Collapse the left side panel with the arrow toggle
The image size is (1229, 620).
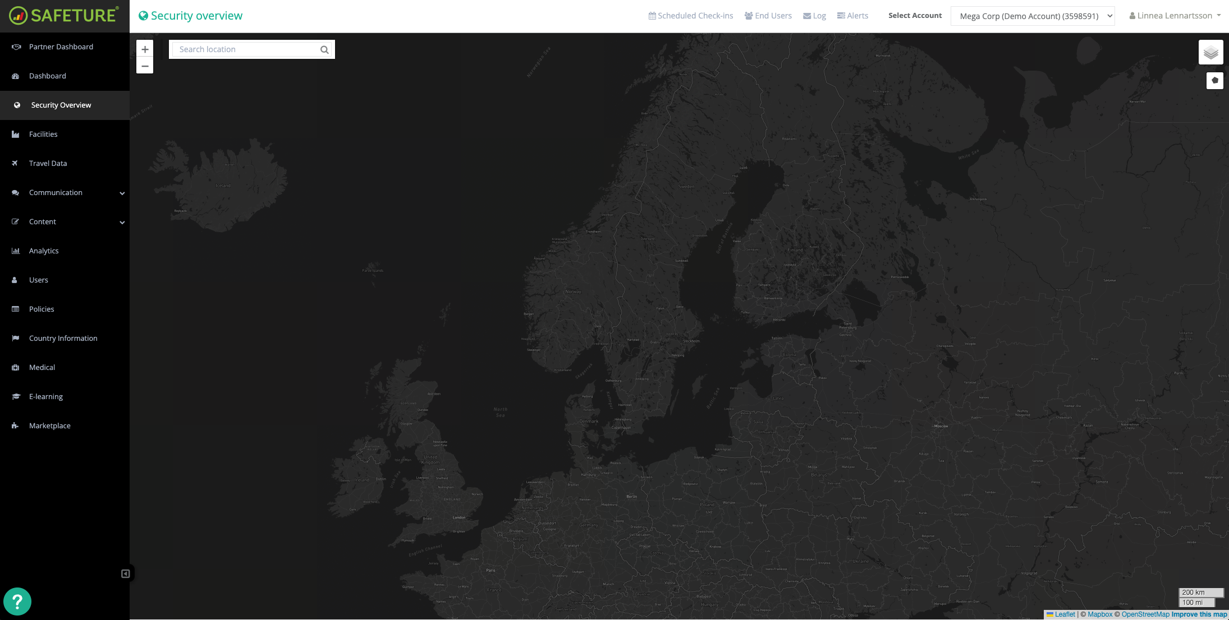[125, 573]
